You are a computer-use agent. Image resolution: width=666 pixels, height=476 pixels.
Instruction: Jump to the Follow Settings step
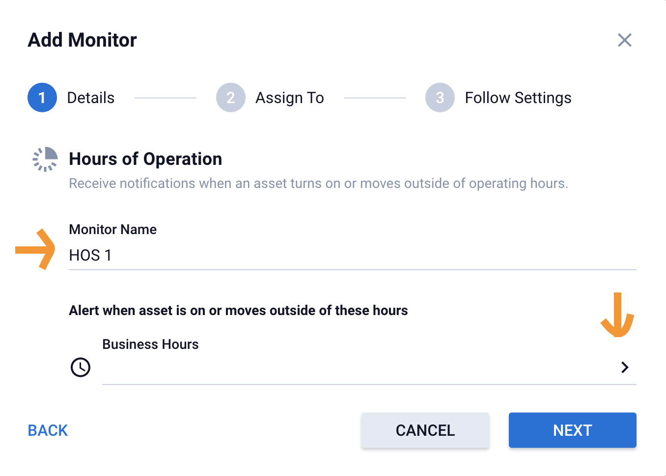518,98
